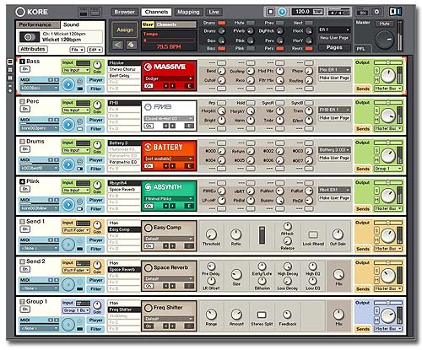
Task: Click the Assign button
Action: [x=125, y=30]
